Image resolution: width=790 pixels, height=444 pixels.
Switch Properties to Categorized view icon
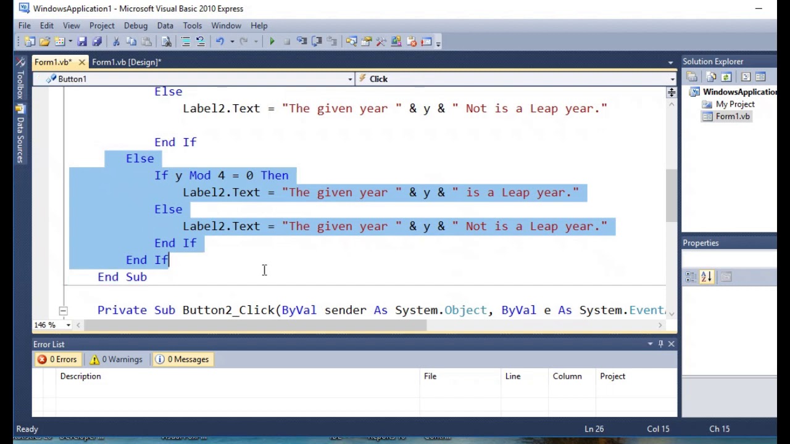[x=691, y=277]
